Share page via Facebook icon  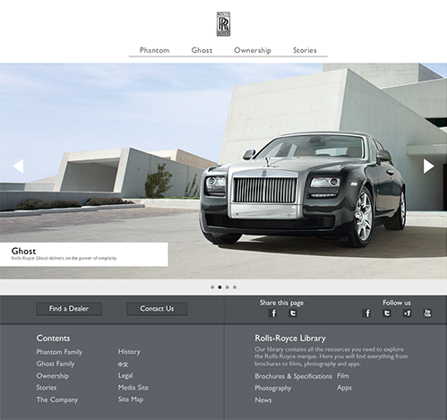click(x=272, y=313)
